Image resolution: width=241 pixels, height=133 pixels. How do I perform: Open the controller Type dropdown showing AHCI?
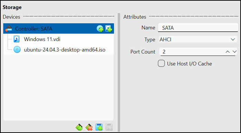click(198, 40)
